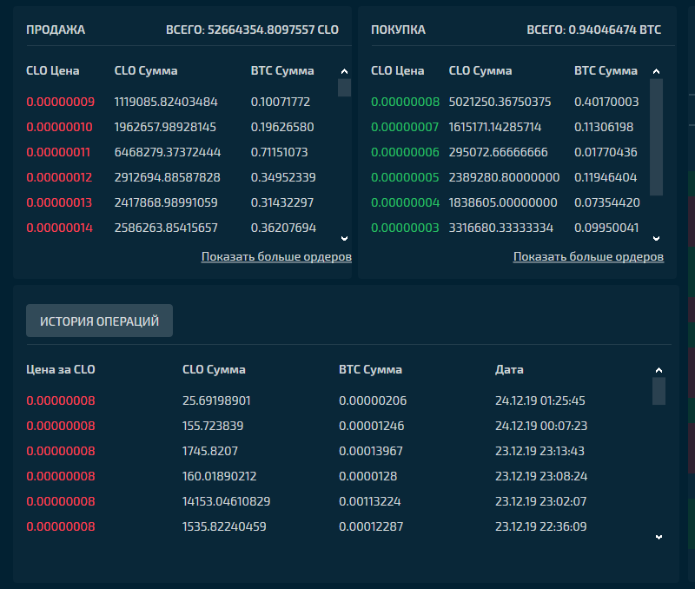The width and height of the screenshot is (695, 589).
Task: Select buy order priced 0.00000004
Action: 506,203
